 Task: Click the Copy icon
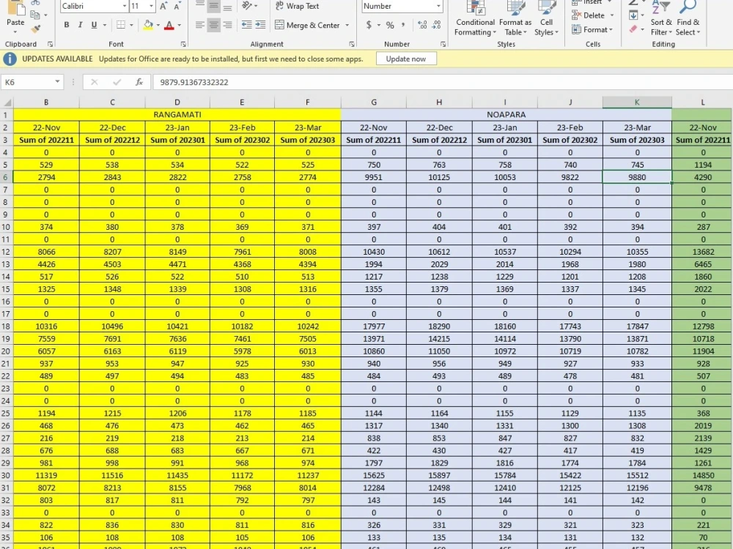click(35, 15)
